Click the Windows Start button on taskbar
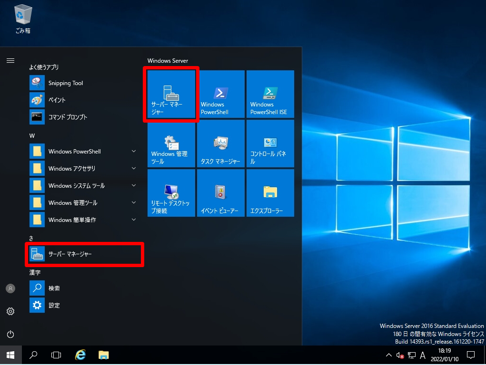 (10, 355)
